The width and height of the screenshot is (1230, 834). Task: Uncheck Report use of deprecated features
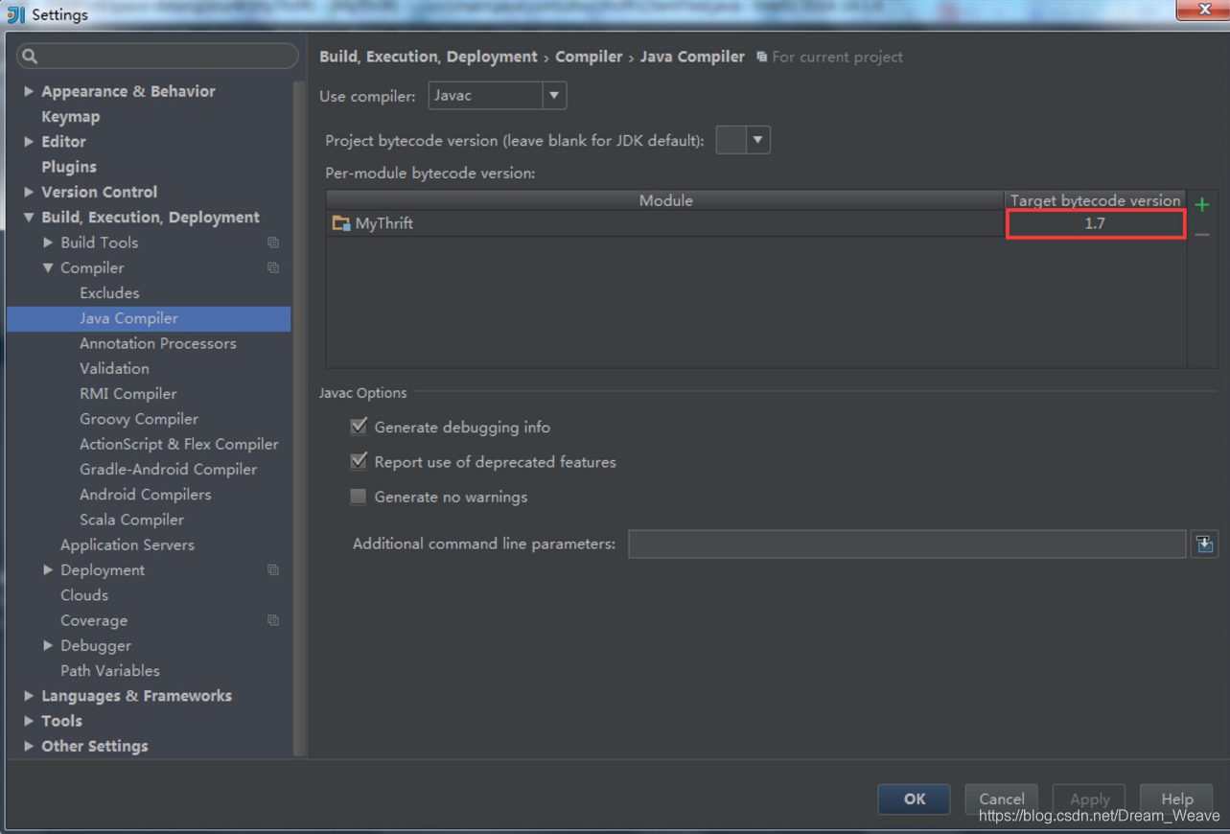358,461
